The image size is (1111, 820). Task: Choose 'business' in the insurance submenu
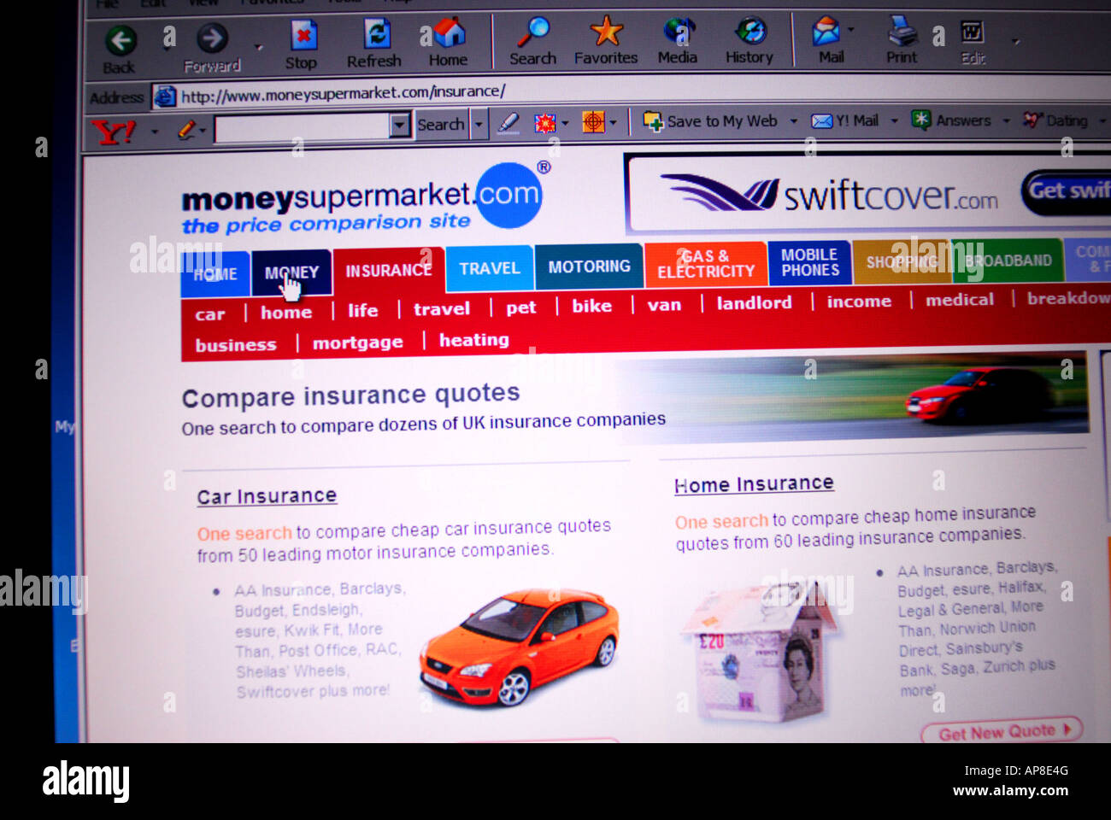[236, 345]
